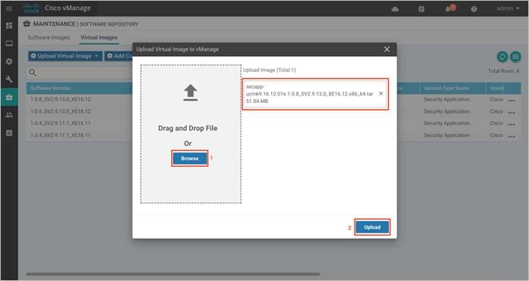Open Analytics chart icon in sidebar

(9, 133)
